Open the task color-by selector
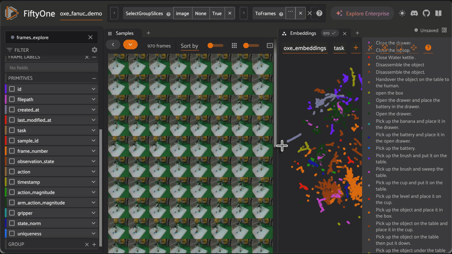 (x=339, y=48)
